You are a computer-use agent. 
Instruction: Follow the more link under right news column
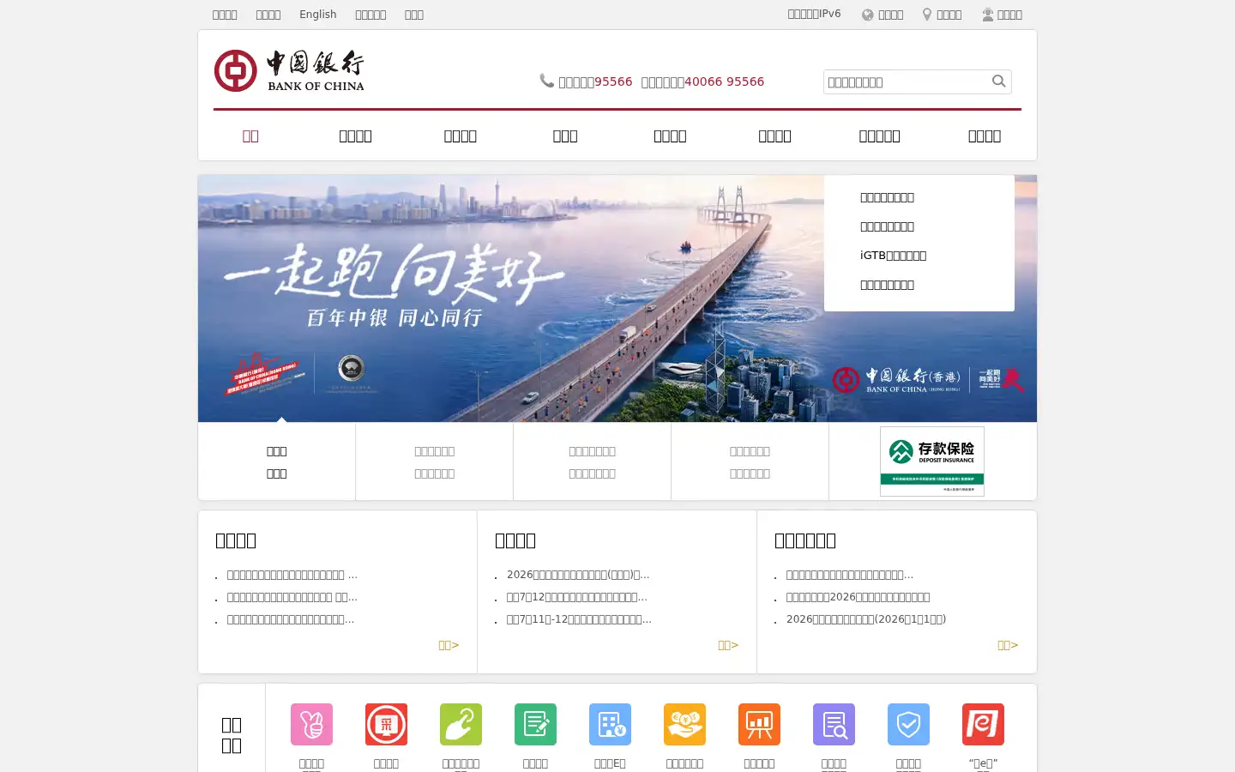(1008, 645)
